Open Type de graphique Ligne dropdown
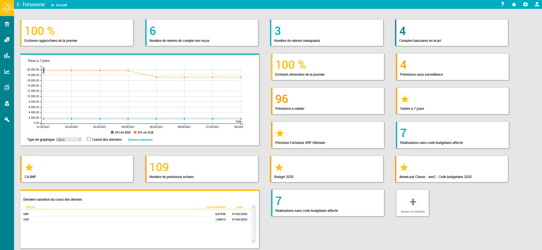Image resolution: width=542 pixels, height=250 pixels. pyautogui.click(x=69, y=140)
